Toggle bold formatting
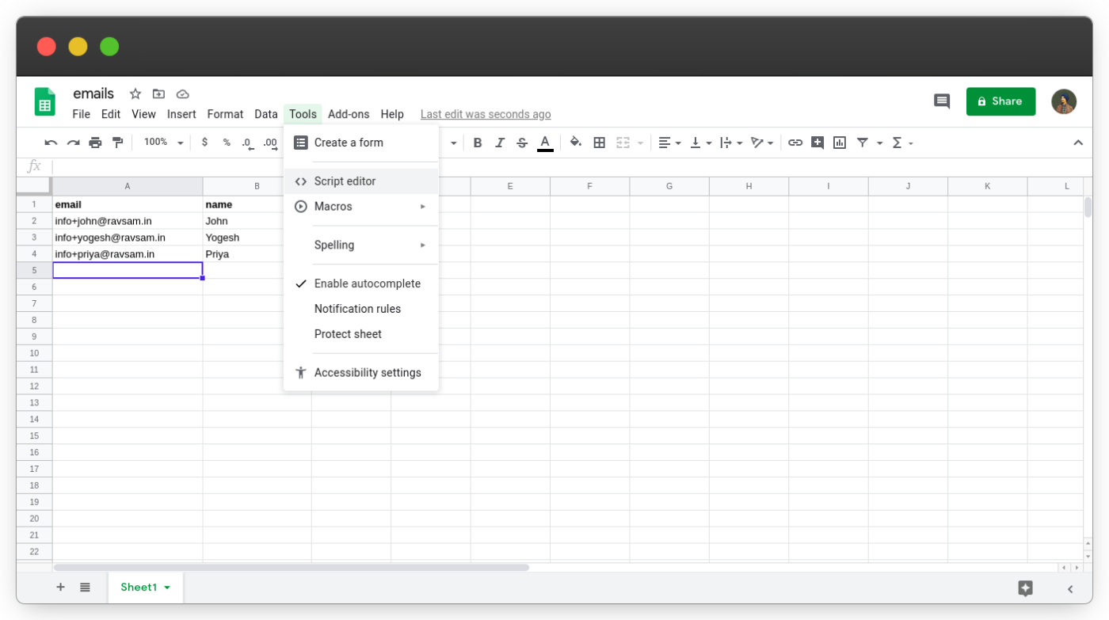Viewport: 1109px width, 620px height. pyautogui.click(x=478, y=143)
